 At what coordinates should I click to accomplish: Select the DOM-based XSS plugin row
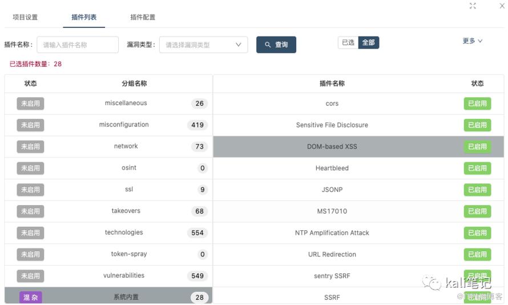(332, 147)
